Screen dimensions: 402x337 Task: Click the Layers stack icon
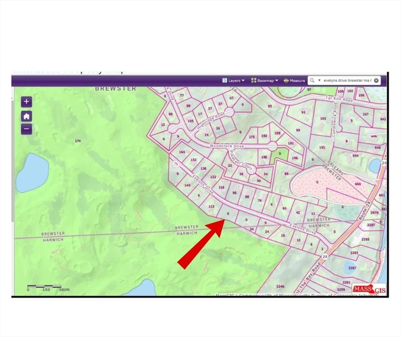(225, 80)
